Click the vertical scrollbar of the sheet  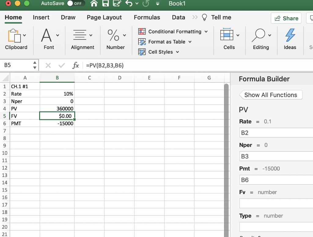[226, 160]
